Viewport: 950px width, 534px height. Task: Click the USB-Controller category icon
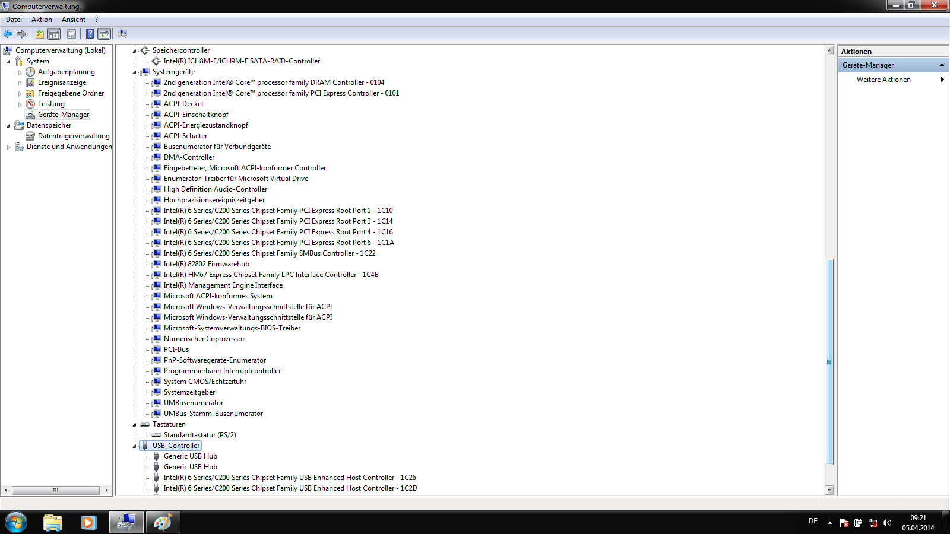coord(144,446)
